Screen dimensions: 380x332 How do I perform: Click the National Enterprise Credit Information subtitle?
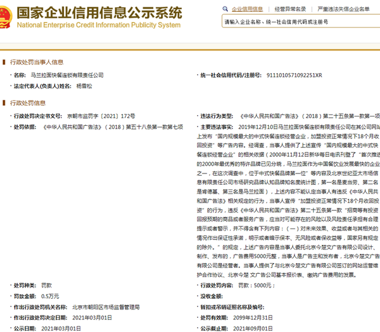pyautogui.click(x=99, y=25)
